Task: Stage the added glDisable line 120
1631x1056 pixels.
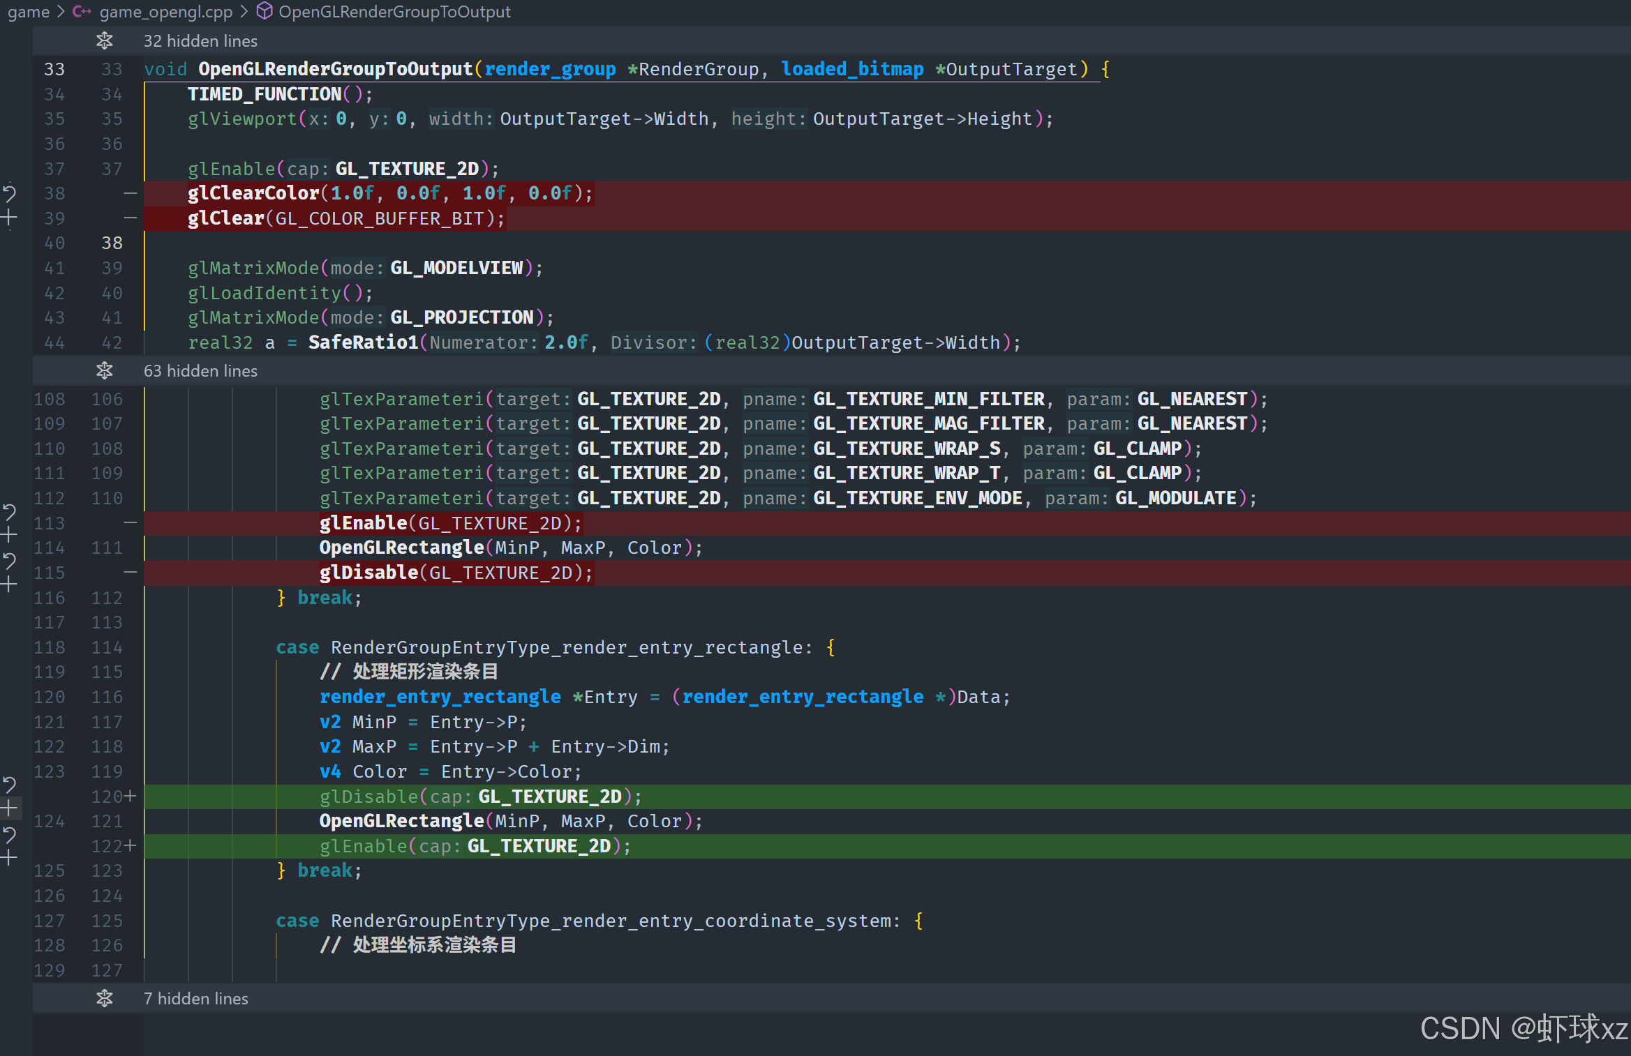Action: point(9,808)
